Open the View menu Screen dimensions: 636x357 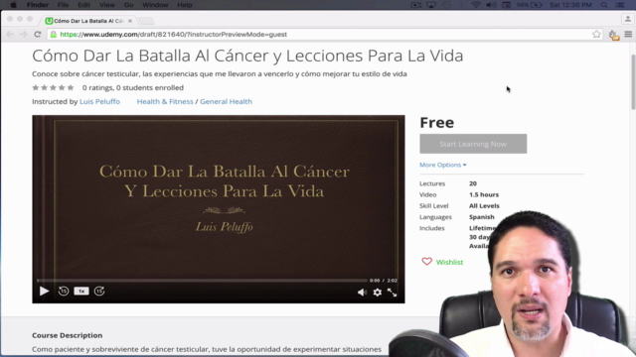pos(107,5)
